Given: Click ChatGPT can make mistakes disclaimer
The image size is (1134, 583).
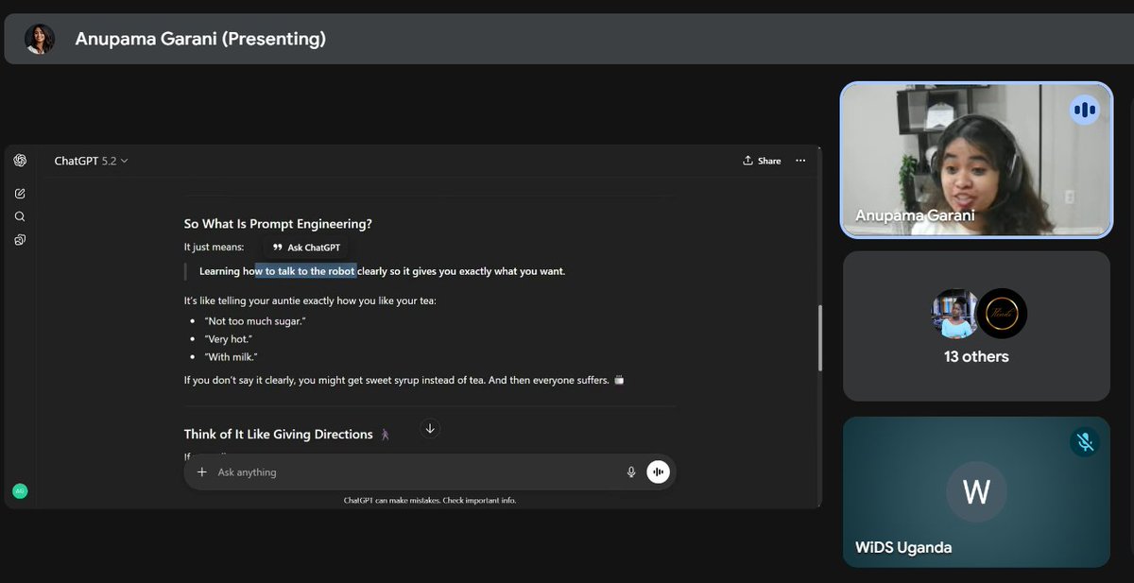Looking at the screenshot, I should pyautogui.click(x=430, y=500).
